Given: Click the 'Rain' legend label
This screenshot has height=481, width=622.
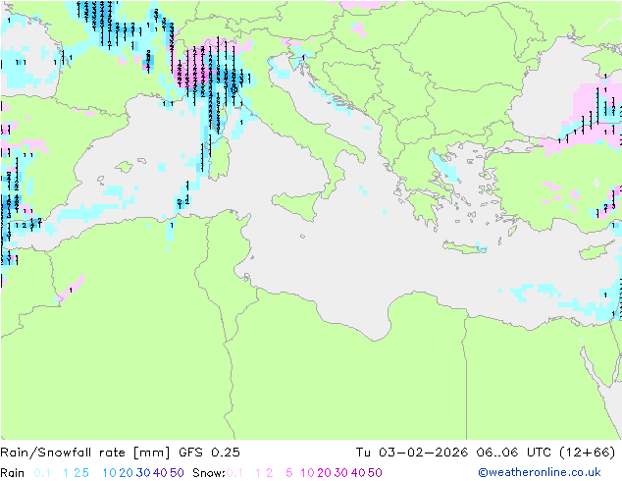Looking at the screenshot, I should [13, 473].
